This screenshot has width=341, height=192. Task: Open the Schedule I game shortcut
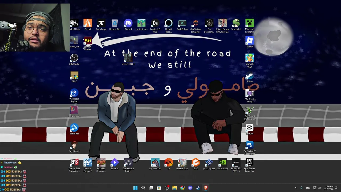tap(236, 25)
